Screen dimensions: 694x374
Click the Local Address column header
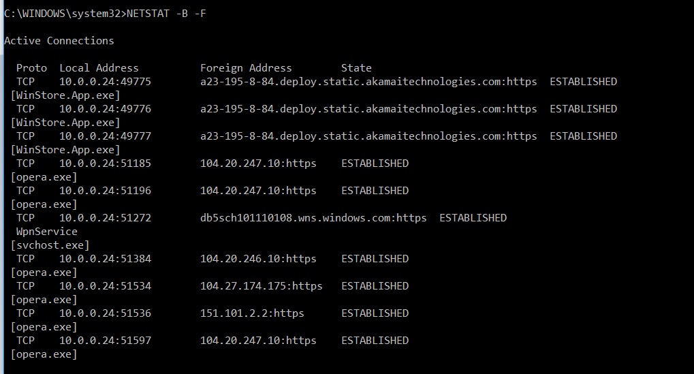[99, 68]
